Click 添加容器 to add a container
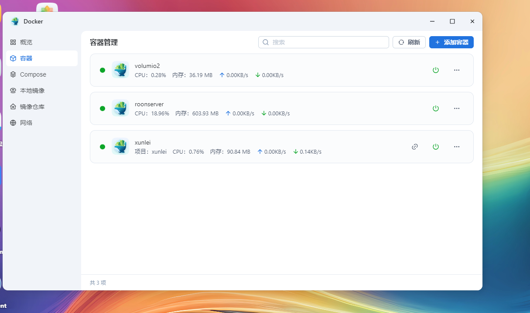The image size is (530, 313). tap(451, 42)
